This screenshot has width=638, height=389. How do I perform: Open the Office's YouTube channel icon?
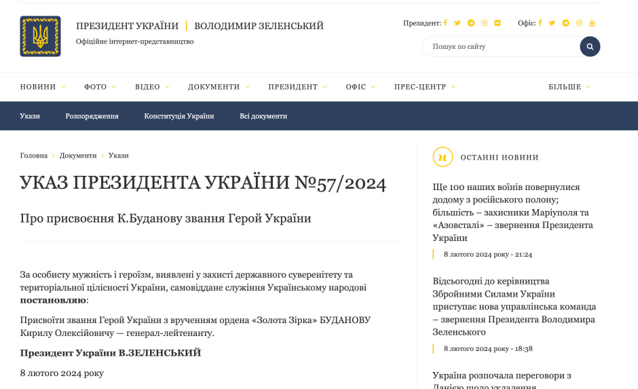point(592,23)
